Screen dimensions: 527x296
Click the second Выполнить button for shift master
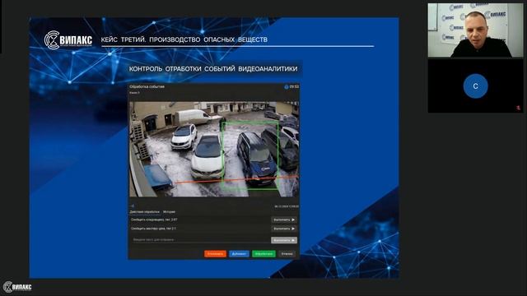click(x=284, y=229)
